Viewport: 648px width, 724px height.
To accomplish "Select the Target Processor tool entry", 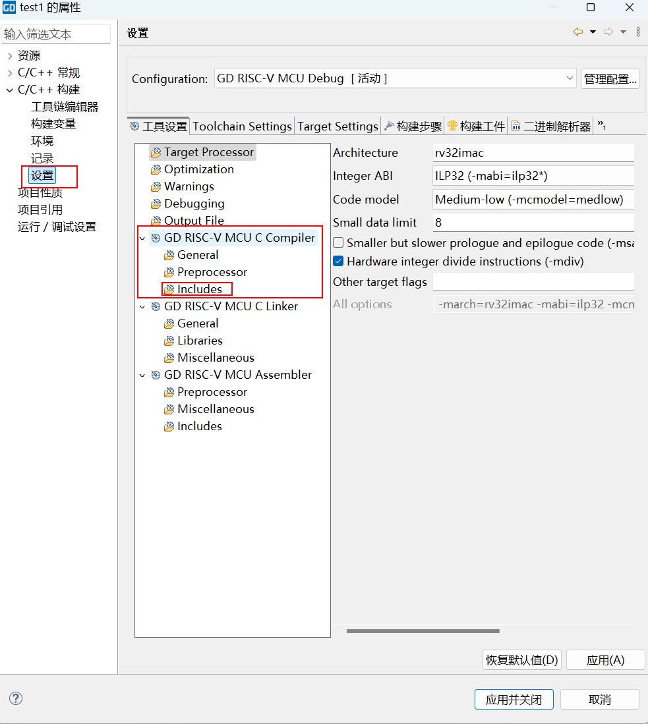I will (202, 152).
